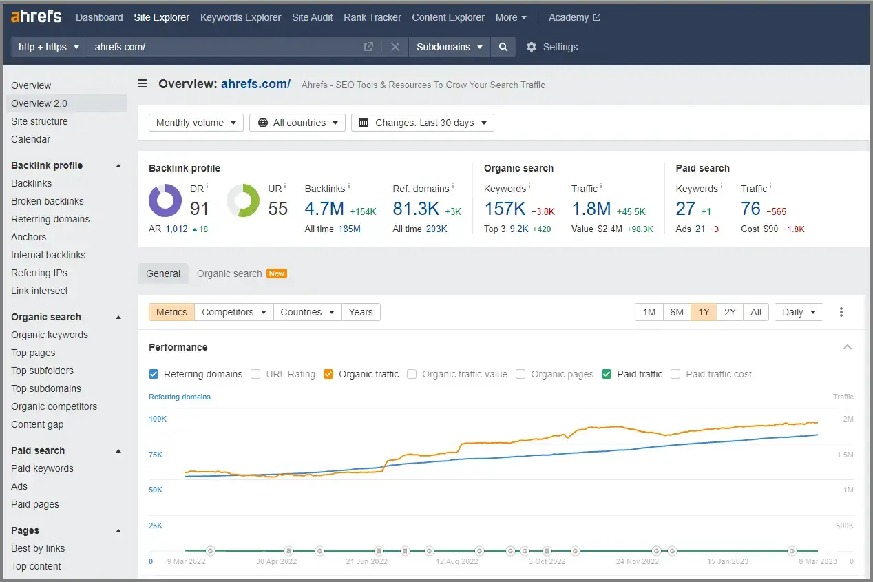Open Top pages in sidebar
The width and height of the screenshot is (873, 582).
33,353
